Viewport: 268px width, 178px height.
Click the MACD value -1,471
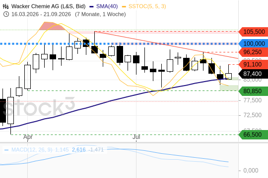tap(96, 150)
